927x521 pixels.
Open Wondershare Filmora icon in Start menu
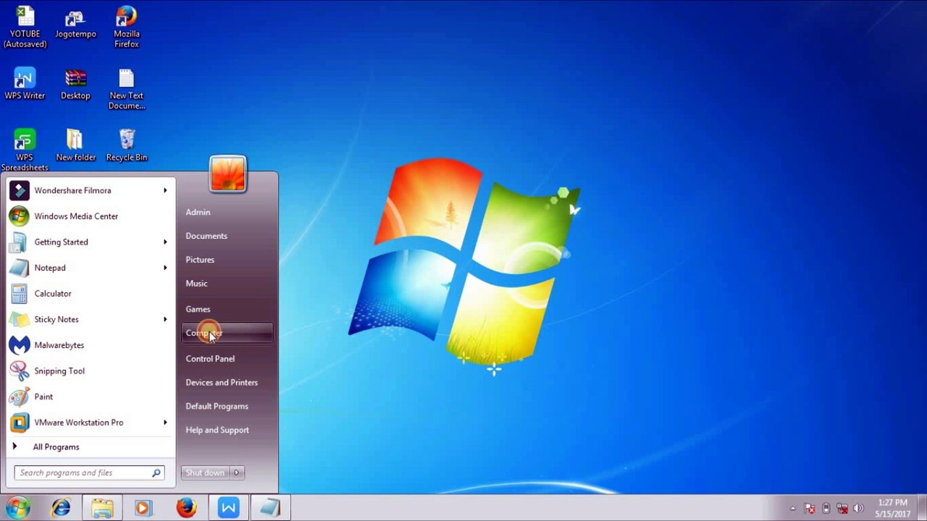19,190
